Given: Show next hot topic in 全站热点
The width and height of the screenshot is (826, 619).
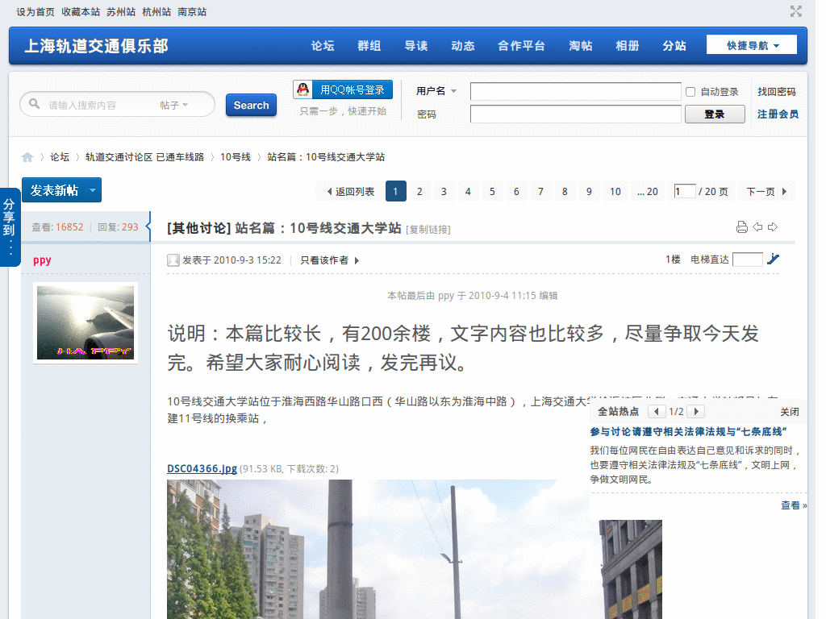Looking at the screenshot, I should coord(696,412).
